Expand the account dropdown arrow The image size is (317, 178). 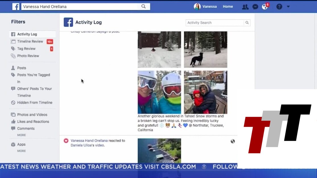tap(288, 7)
